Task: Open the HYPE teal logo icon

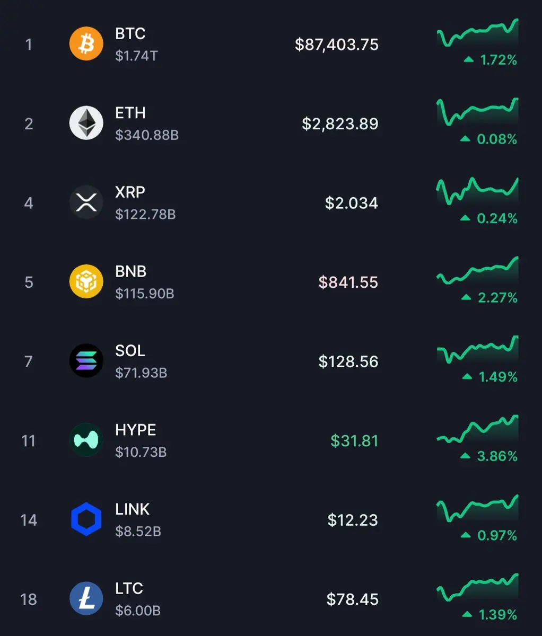Action: click(86, 440)
